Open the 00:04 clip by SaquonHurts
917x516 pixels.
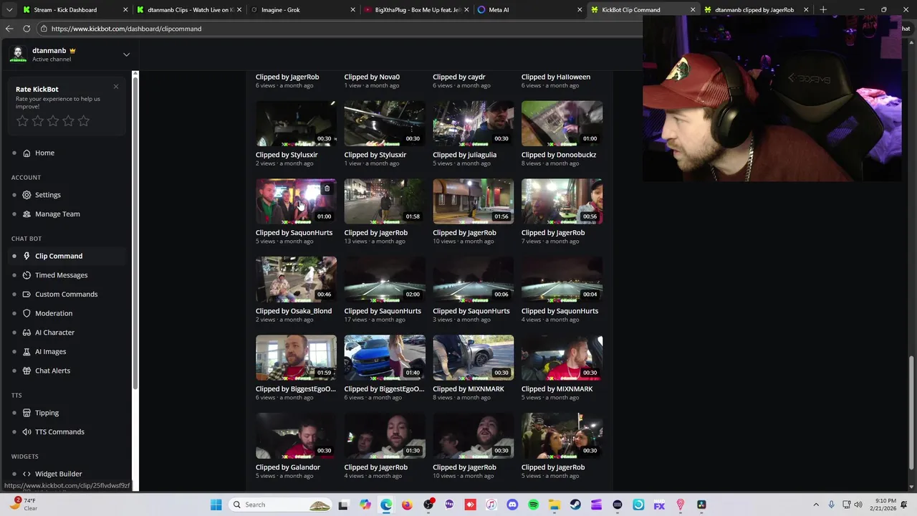click(x=562, y=279)
